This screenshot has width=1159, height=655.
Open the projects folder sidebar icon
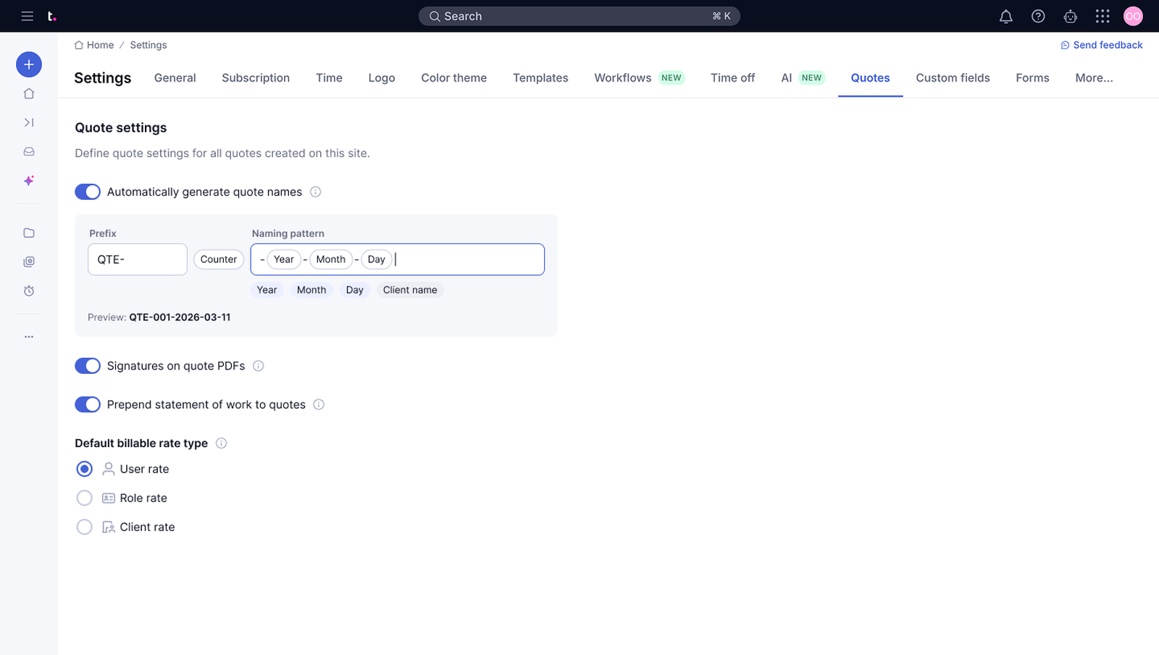pyautogui.click(x=29, y=233)
